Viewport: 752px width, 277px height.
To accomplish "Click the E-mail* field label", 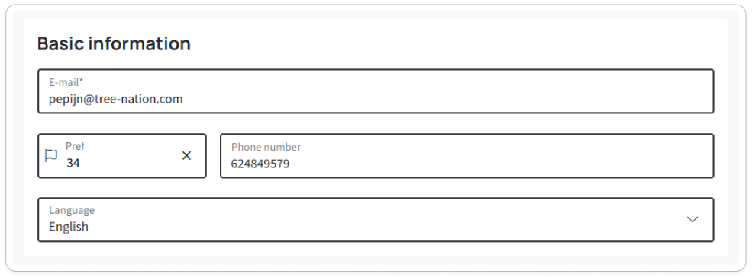I will tap(66, 82).
